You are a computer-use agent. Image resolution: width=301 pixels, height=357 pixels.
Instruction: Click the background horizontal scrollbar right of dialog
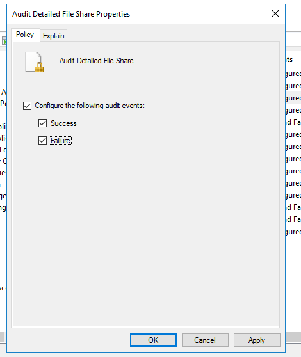coord(293,337)
